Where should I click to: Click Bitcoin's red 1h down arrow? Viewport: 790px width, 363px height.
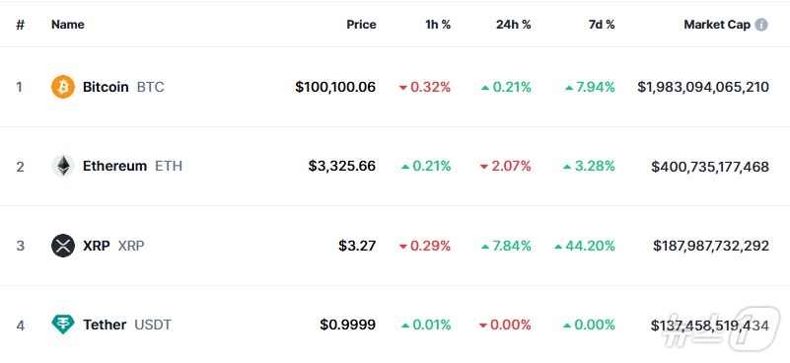click(403, 88)
